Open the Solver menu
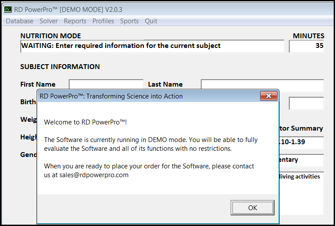Screen dimensions: 335x226 48,21
